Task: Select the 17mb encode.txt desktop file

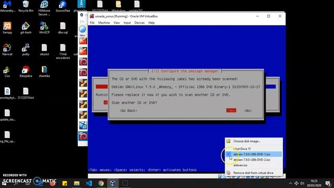Action: (63, 51)
